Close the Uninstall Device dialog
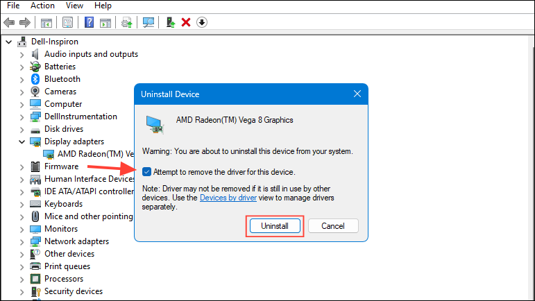535x301 pixels. point(357,94)
